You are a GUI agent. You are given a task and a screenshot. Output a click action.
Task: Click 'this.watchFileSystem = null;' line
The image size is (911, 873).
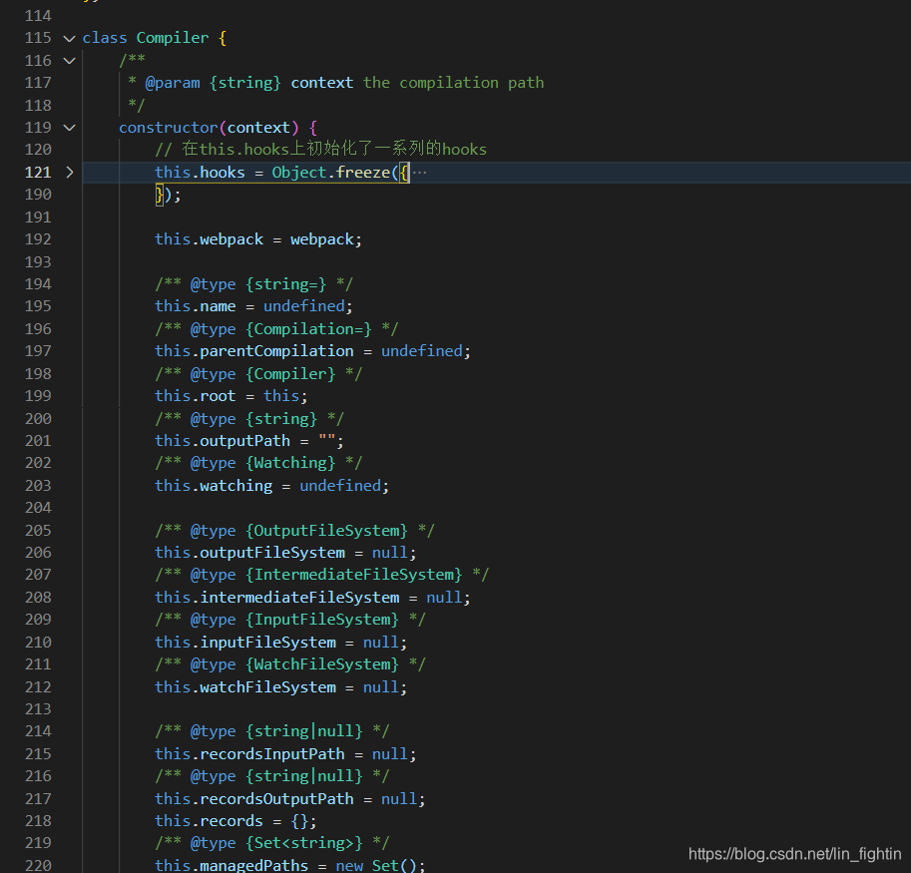point(280,687)
